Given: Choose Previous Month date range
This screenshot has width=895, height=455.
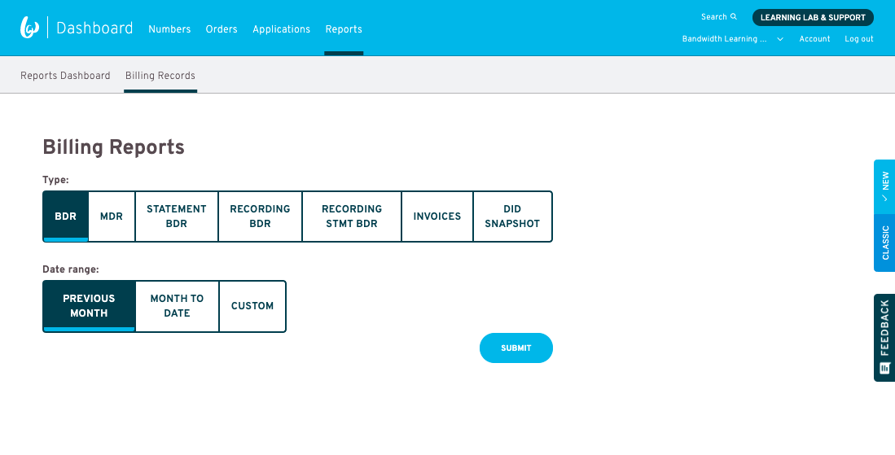Looking at the screenshot, I should pos(89,306).
